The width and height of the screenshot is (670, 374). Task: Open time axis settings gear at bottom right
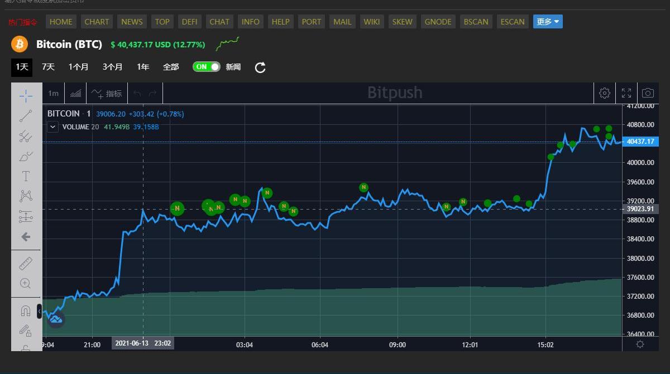(x=640, y=344)
